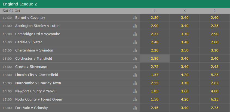Click stats icon for Port Vale v Grimsby

coord(135,108)
